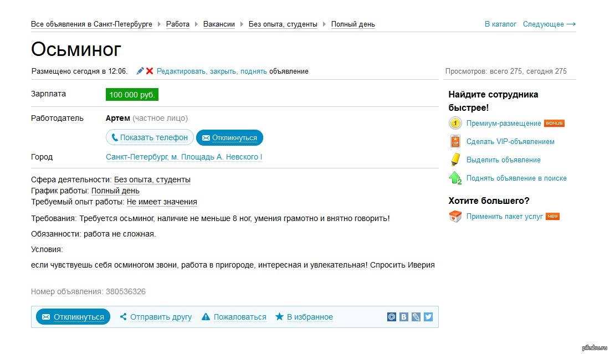Click the yellow highlighter marker icon

click(x=455, y=160)
